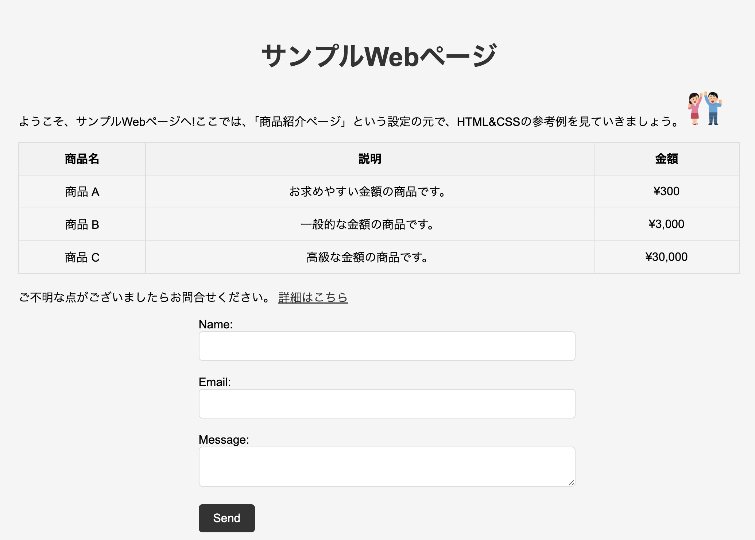The image size is (755, 540).
Task: Select the 商品 C cell
Action: (x=82, y=258)
